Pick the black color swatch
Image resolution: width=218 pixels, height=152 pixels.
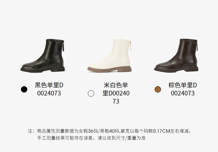click(x=24, y=89)
